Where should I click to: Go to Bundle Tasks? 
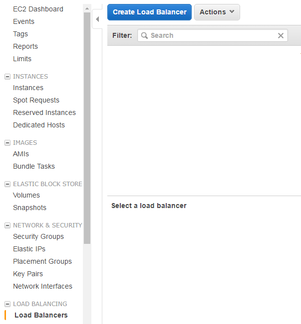(x=34, y=166)
